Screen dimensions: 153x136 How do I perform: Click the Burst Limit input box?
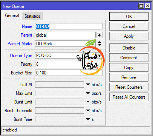pos(60,102)
